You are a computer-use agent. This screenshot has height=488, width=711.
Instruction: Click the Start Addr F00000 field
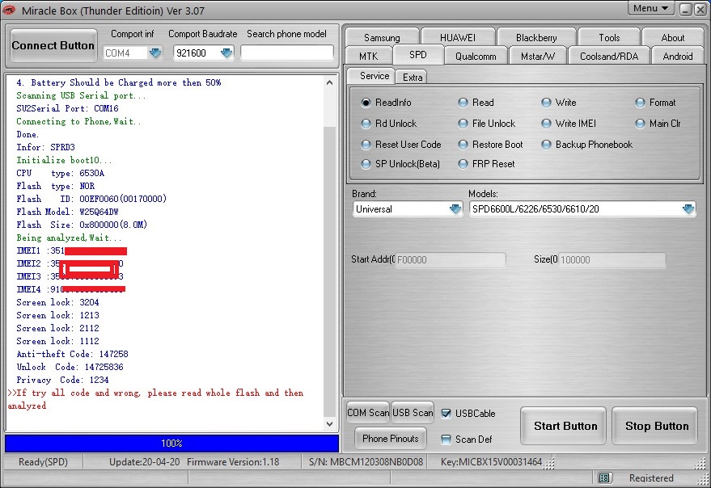(x=451, y=259)
